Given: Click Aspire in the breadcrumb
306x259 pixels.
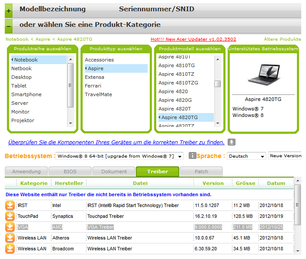Looking at the screenshot, I should [x=43, y=39].
